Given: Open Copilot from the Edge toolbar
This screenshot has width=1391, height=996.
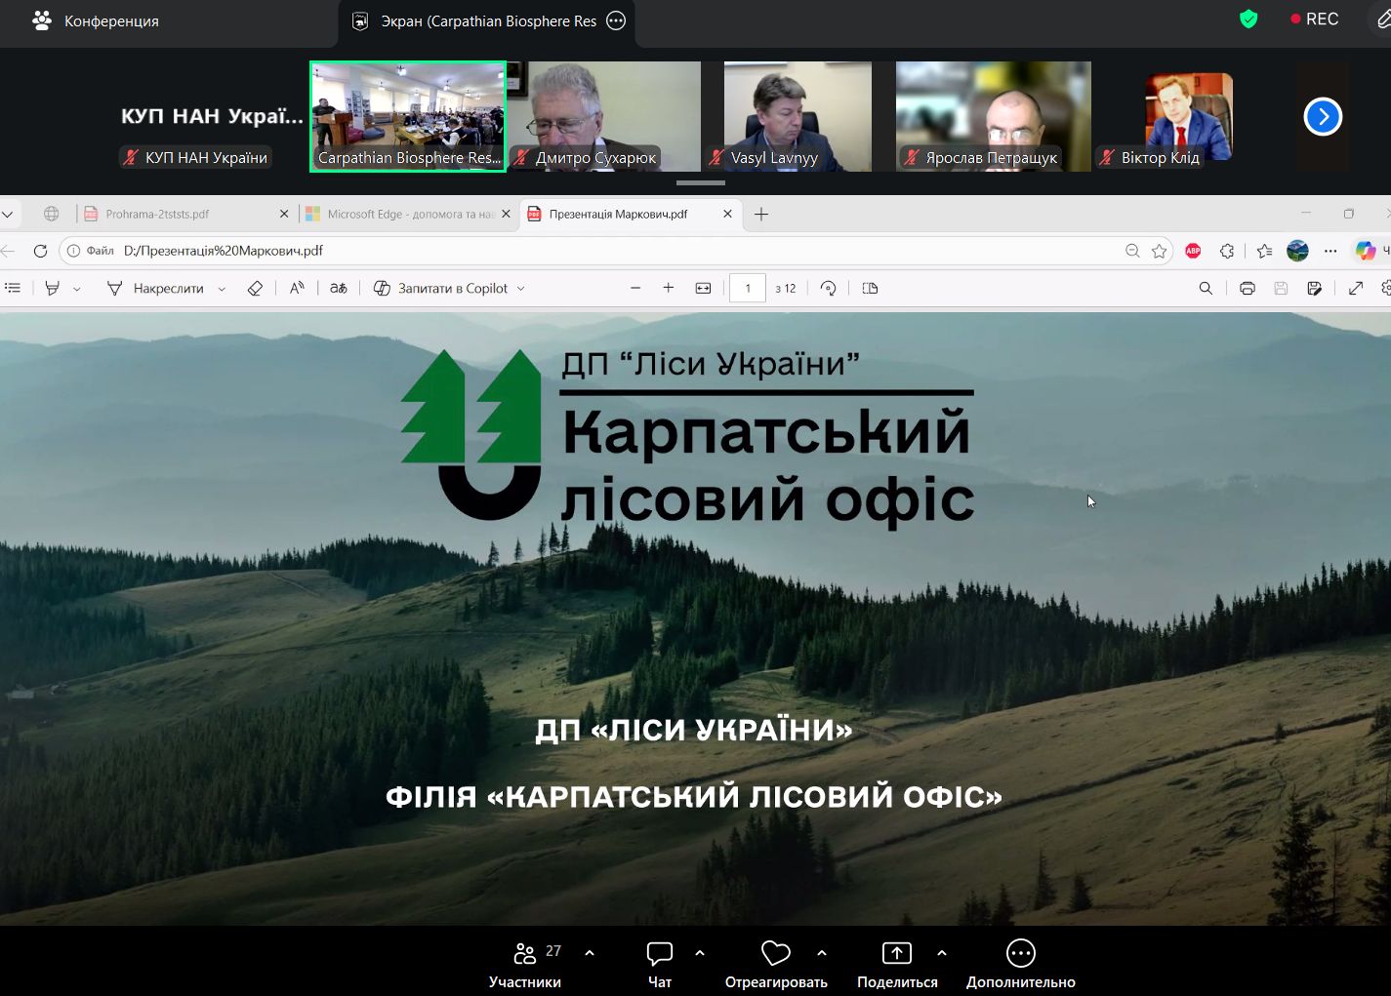Looking at the screenshot, I should pyautogui.click(x=1366, y=251).
